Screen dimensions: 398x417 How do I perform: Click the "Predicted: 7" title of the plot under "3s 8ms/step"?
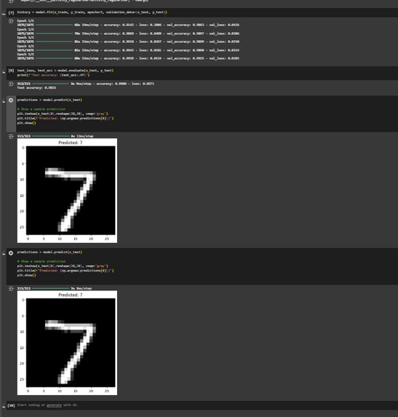click(x=70, y=295)
